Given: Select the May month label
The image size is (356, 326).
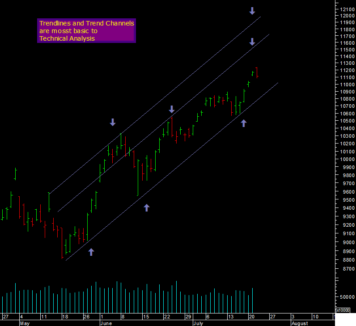Looking at the screenshot, I should pyautogui.click(x=25, y=323).
